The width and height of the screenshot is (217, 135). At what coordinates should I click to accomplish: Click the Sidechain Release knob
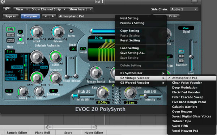coord(58,32)
